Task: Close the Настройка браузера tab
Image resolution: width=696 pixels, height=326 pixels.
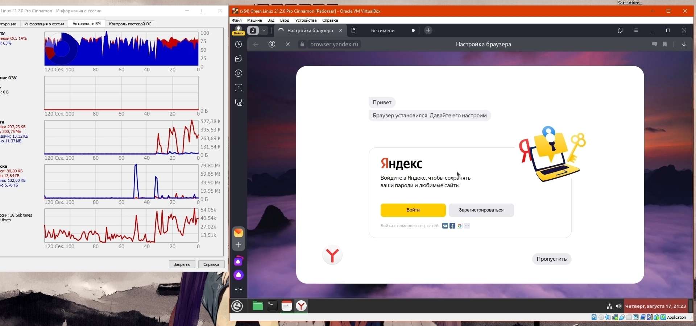Action: pyautogui.click(x=341, y=30)
